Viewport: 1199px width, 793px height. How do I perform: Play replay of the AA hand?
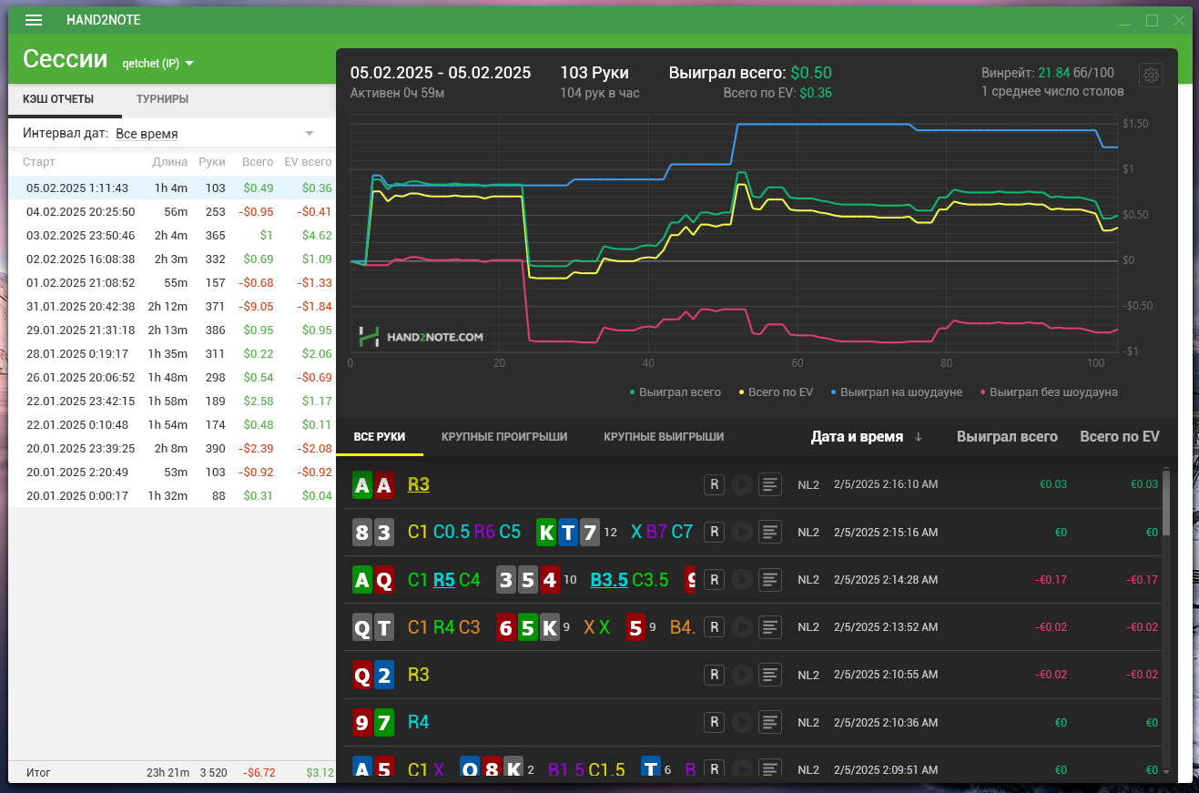click(742, 484)
